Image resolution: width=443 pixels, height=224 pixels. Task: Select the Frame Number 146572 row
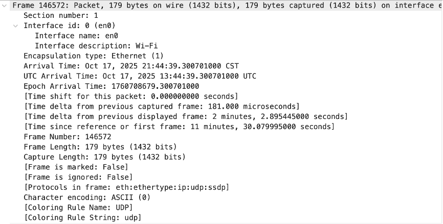point(67,137)
